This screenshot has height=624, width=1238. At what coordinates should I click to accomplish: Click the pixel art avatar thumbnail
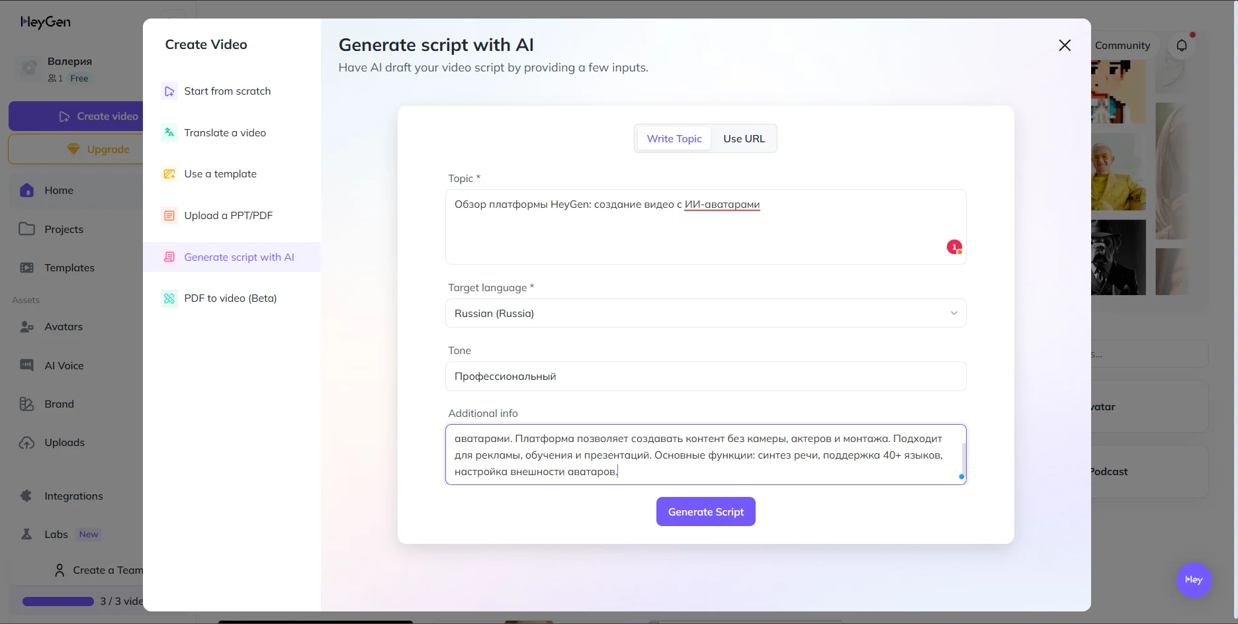[x=1118, y=91]
